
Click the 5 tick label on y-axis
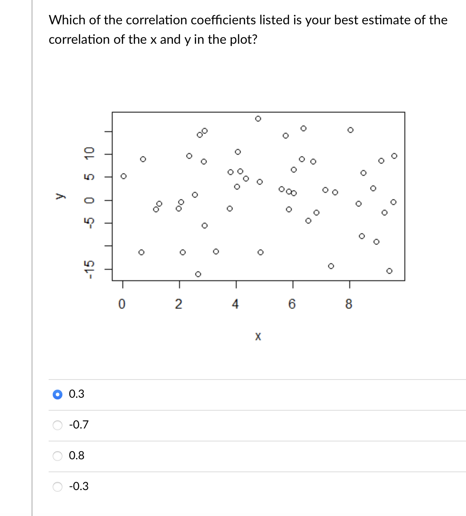pos(89,176)
